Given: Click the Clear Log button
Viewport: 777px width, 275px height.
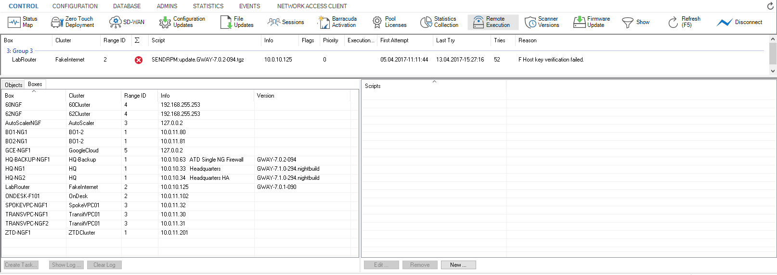Looking at the screenshot, I should [104, 265].
